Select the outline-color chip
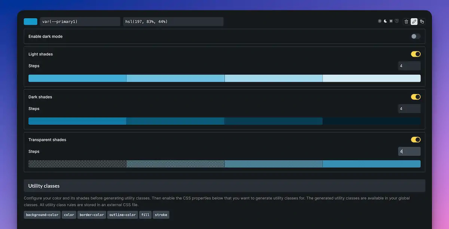The height and width of the screenshot is (229, 449). [x=122, y=214]
